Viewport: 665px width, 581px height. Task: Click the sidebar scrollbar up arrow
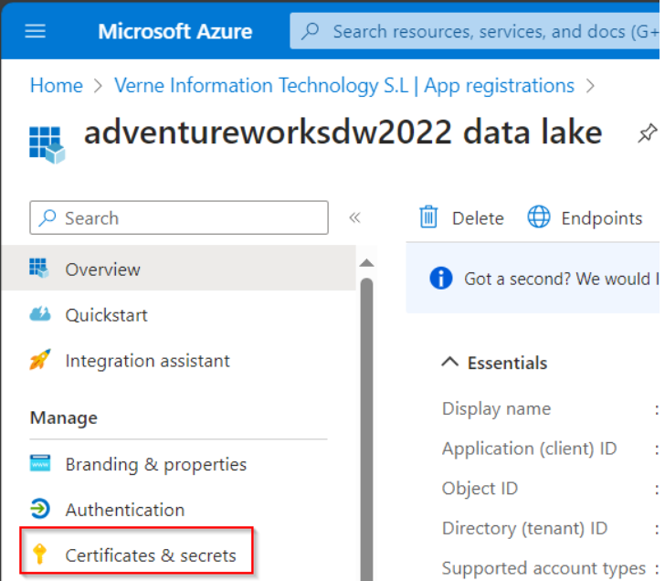[x=366, y=263]
